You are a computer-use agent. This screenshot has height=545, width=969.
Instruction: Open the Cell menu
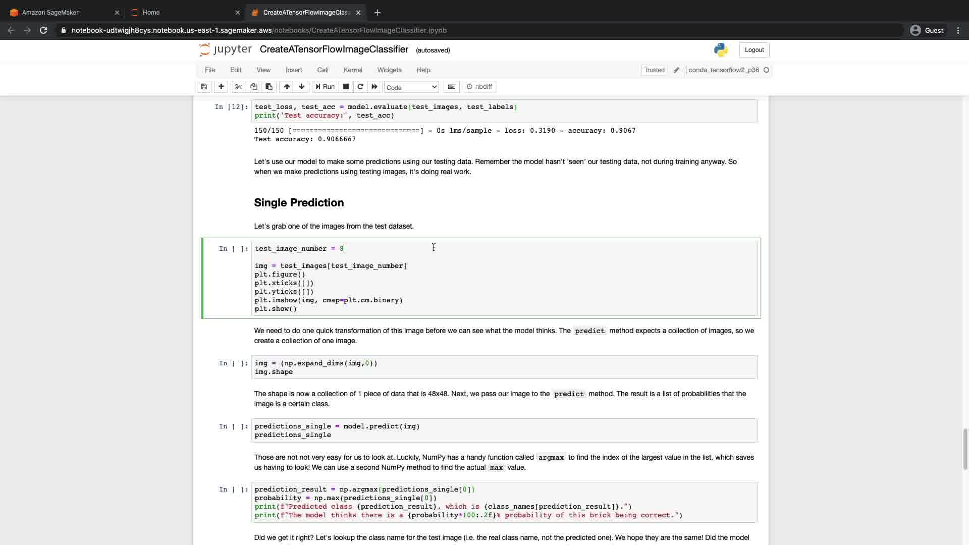[x=322, y=70]
